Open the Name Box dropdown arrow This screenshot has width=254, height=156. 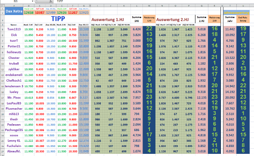(33, 1)
